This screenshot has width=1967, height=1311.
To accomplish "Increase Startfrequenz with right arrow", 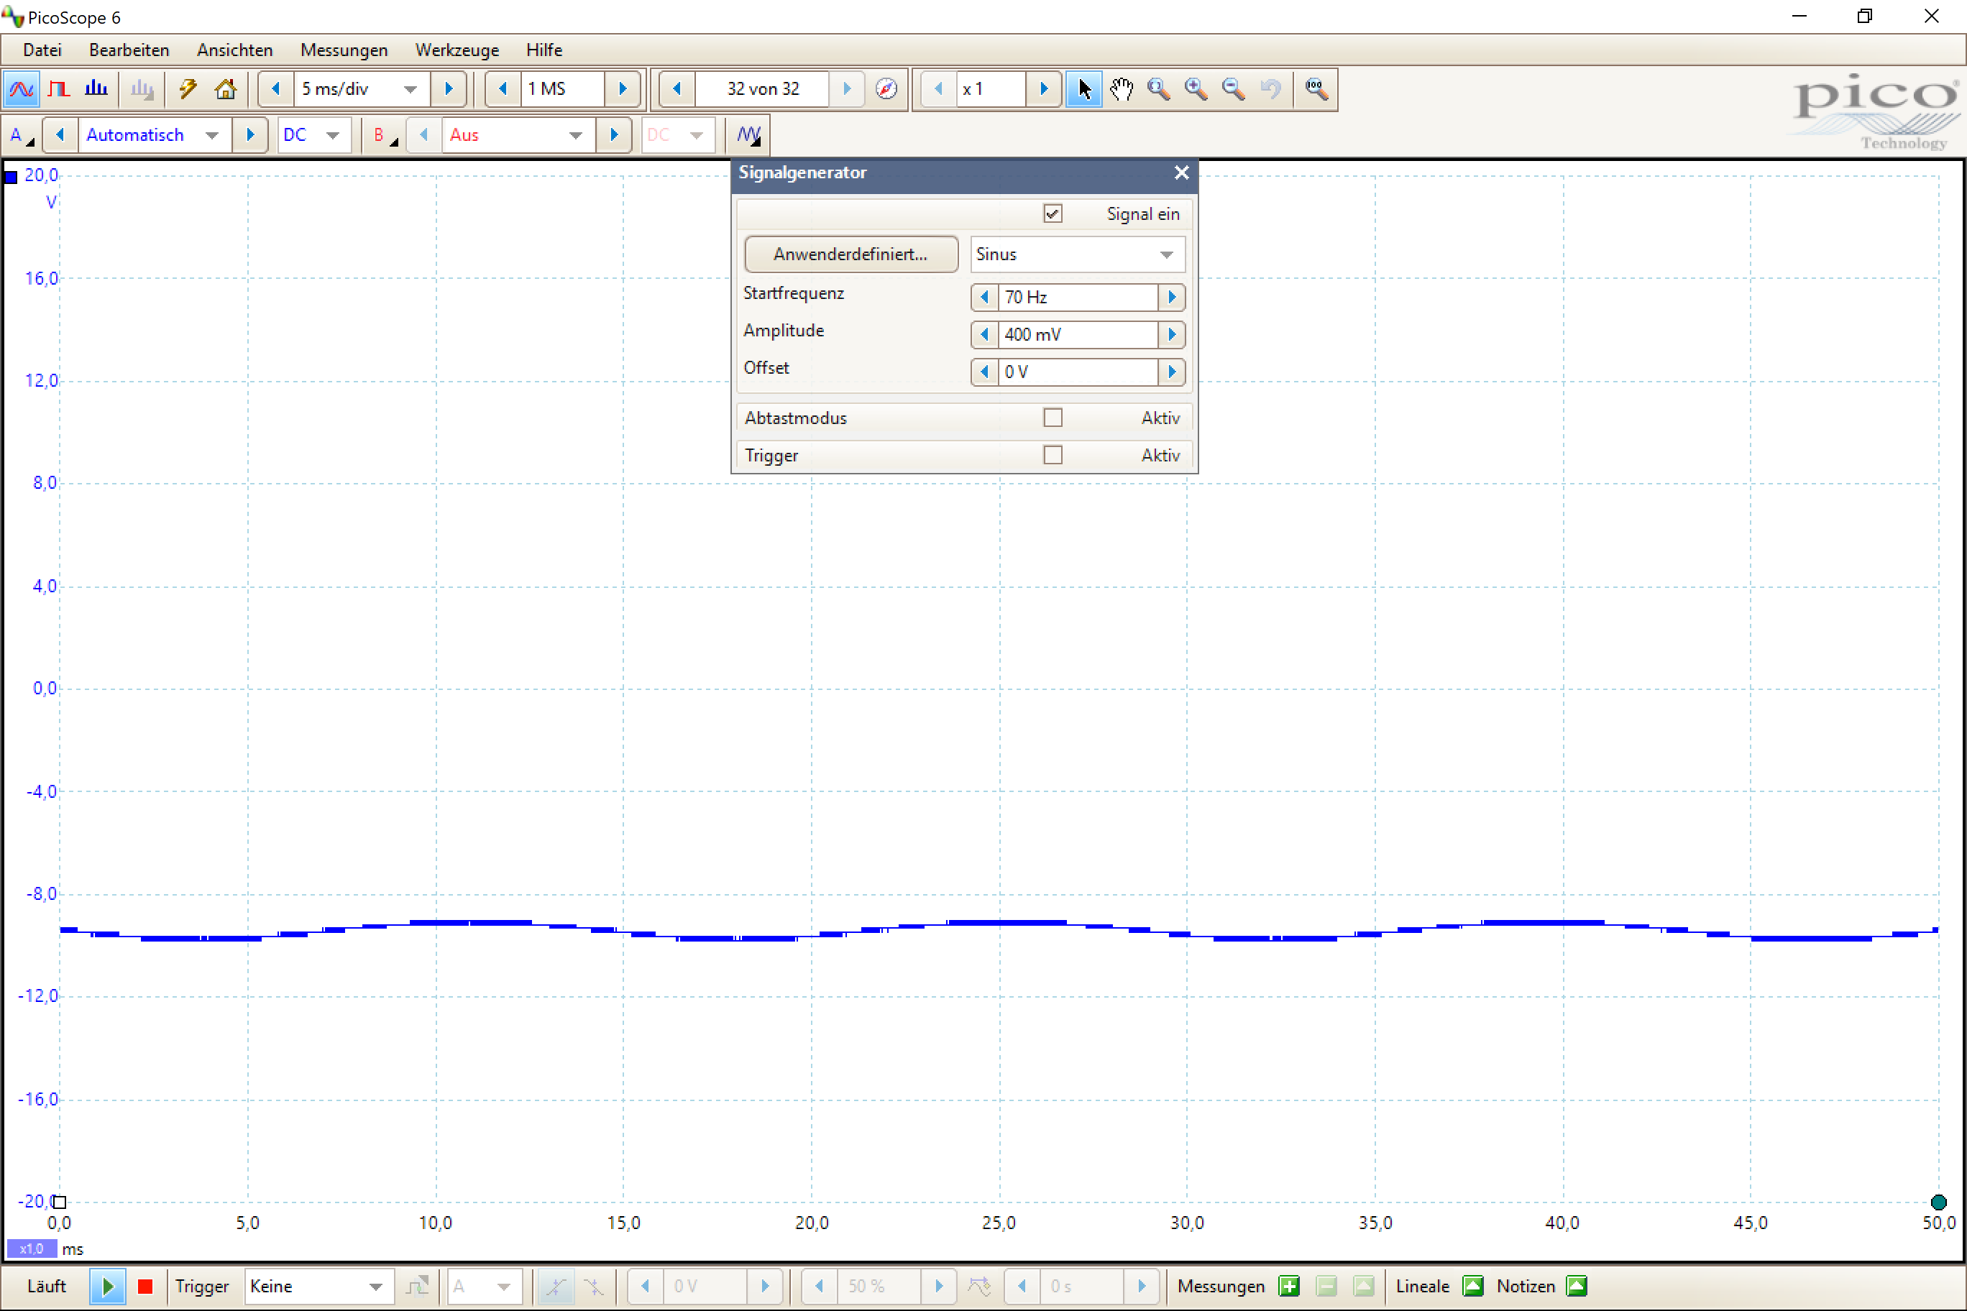I will pos(1172,297).
